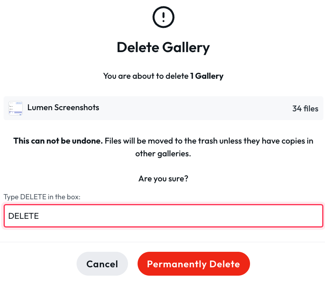
Task: Focus the DELETE confirmation input box
Action: click(x=163, y=216)
